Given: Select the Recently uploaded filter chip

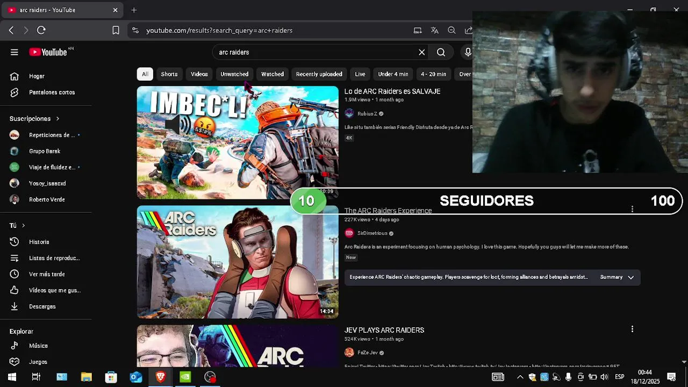Looking at the screenshot, I should (x=319, y=74).
